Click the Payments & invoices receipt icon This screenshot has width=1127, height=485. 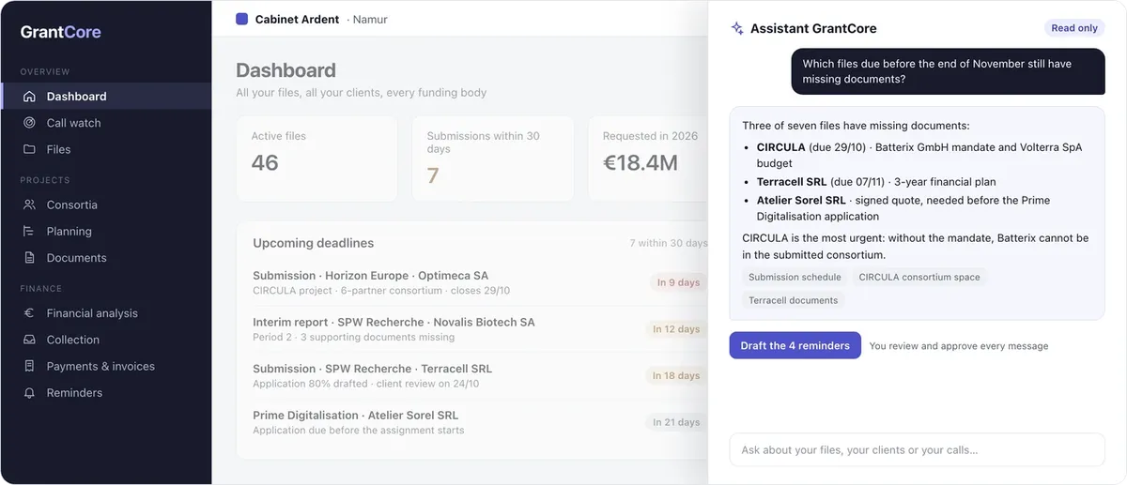[x=29, y=366]
